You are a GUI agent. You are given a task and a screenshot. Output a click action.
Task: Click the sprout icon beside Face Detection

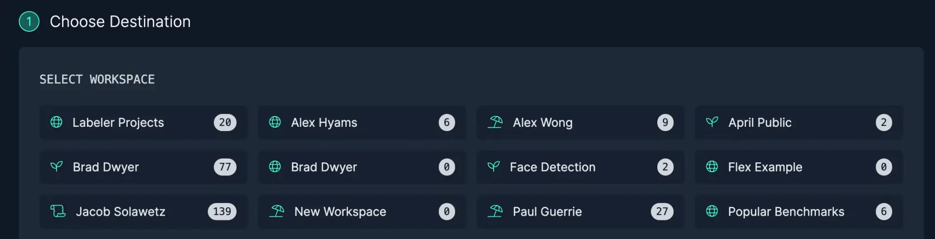(x=494, y=167)
